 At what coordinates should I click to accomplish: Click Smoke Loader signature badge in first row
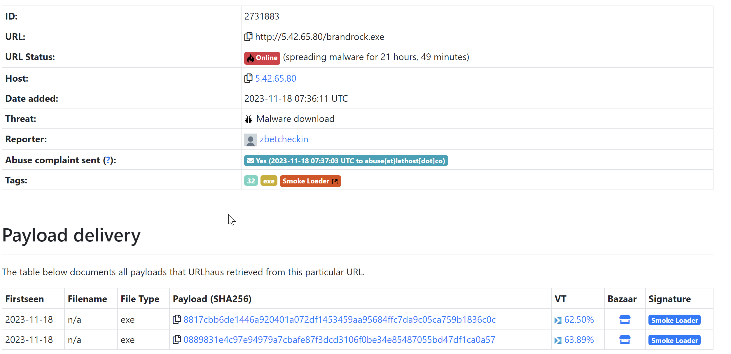pos(674,320)
